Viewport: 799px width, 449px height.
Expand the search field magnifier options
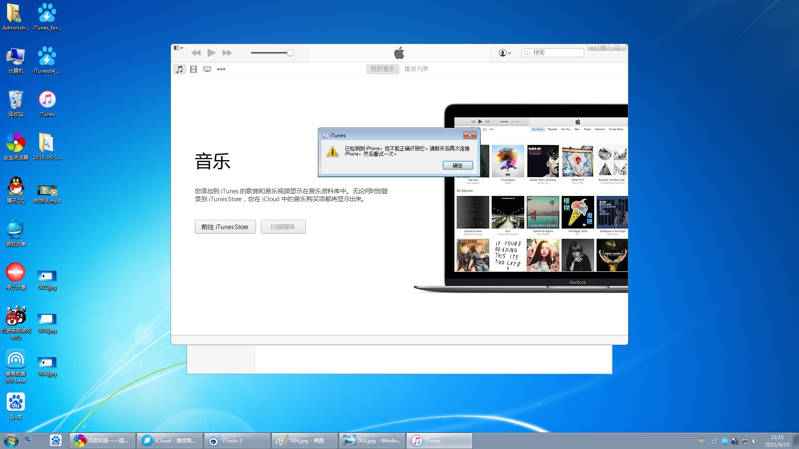pos(528,53)
